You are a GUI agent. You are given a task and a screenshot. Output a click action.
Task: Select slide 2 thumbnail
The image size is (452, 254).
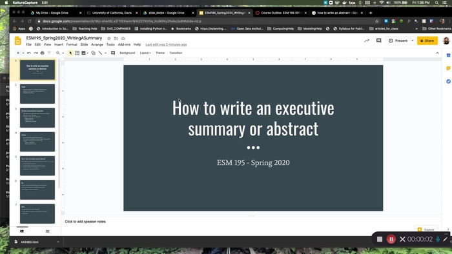[37, 93]
